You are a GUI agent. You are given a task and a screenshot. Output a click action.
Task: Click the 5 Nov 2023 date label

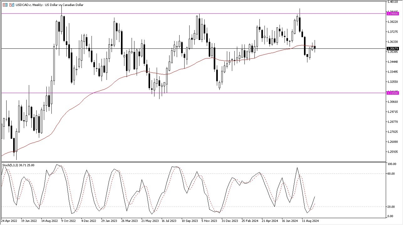click(209, 221)
